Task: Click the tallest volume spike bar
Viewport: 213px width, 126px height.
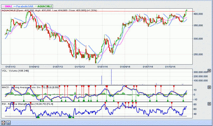Action: point(111,77)
